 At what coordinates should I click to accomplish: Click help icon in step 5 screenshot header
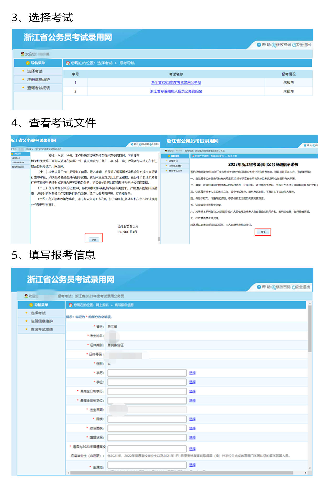pyautogui.click(x=259, y=287)
